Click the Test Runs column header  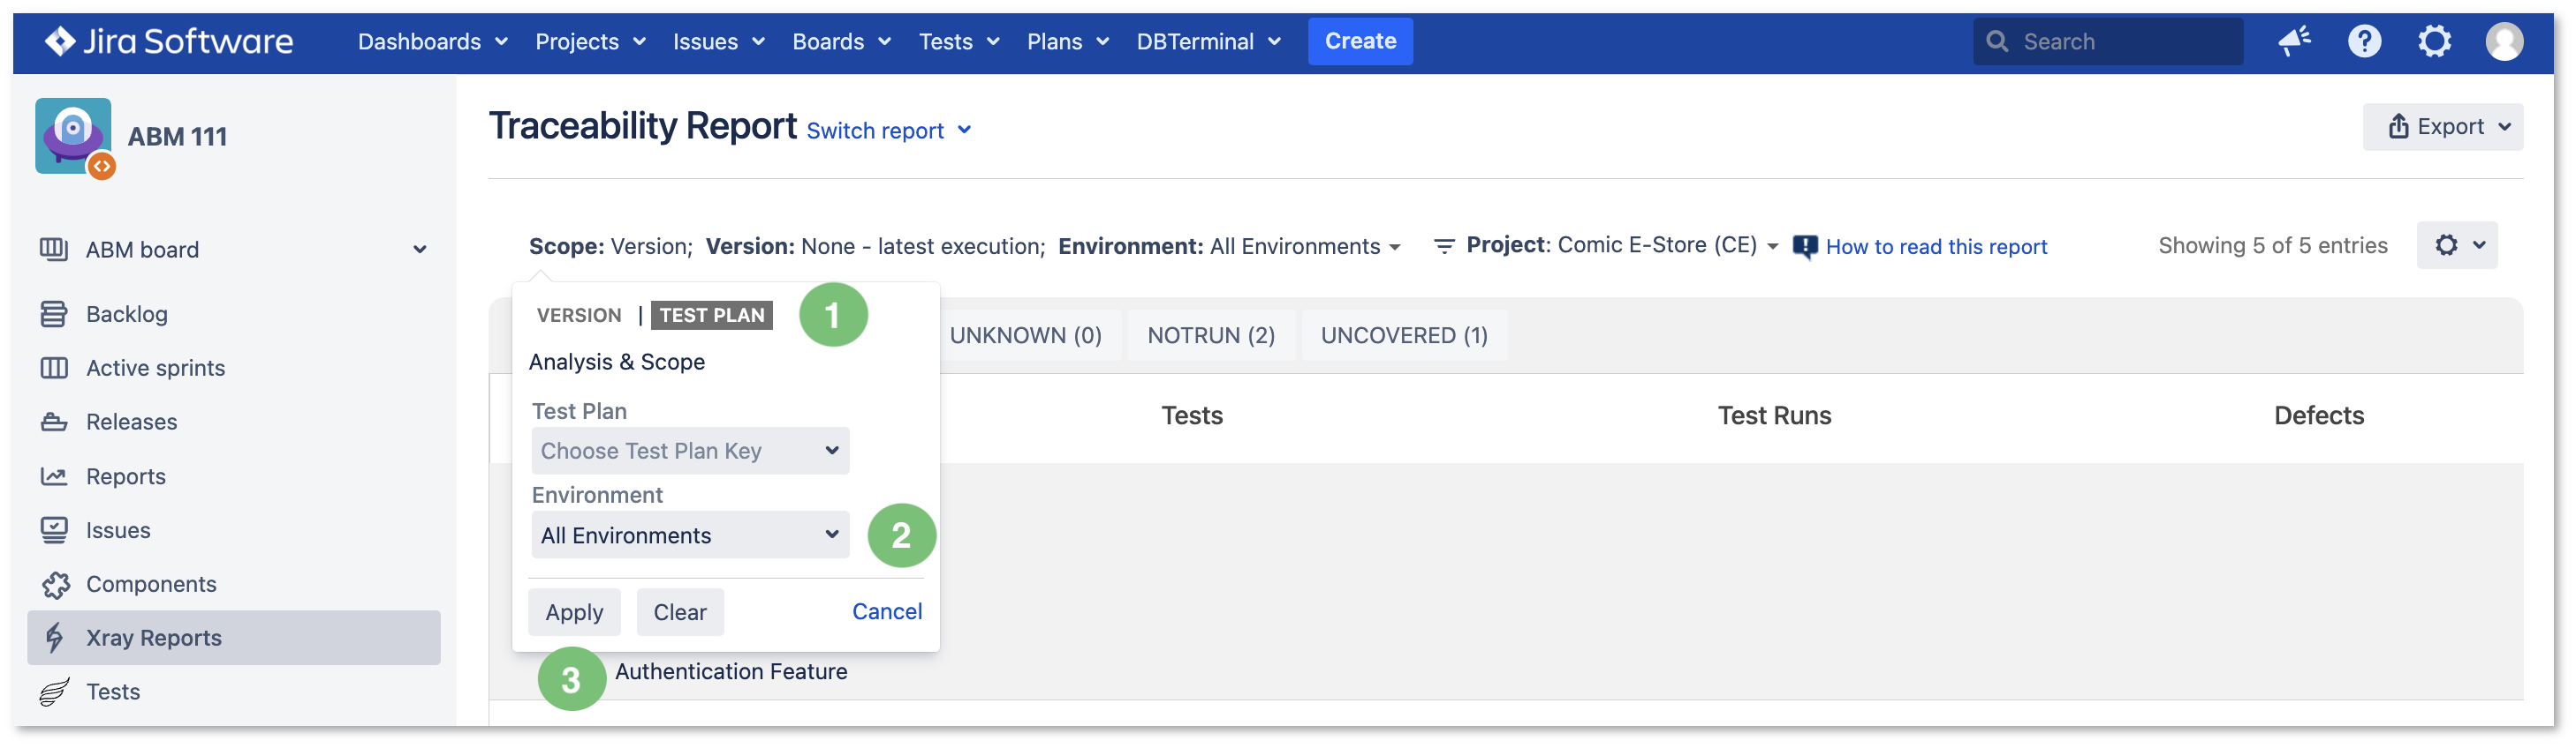coord(1774,415)
